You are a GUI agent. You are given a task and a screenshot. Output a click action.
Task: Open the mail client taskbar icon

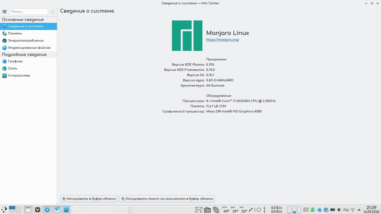(57, 210)
